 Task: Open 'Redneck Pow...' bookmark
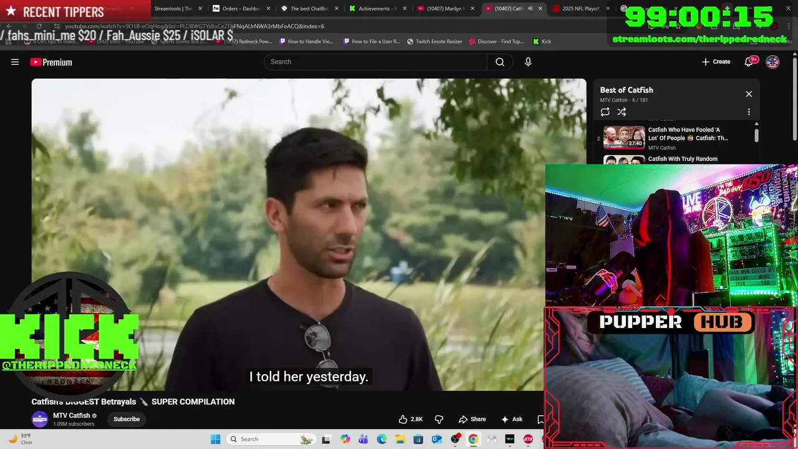(244, 42)
